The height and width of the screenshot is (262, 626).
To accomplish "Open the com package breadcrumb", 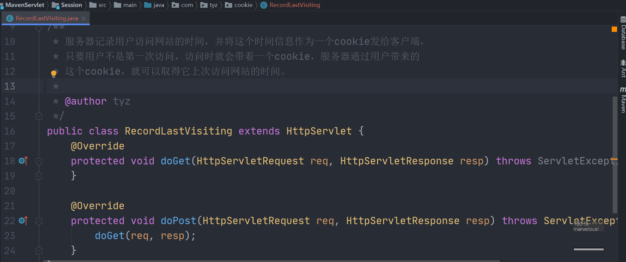I will (x=183, y=5).
